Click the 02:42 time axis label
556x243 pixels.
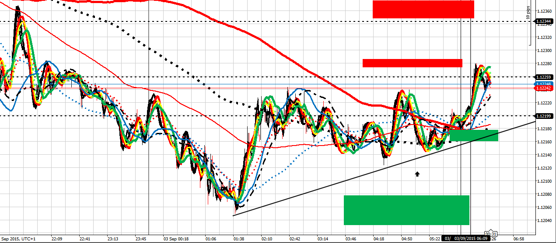click(x=295, y=239)
